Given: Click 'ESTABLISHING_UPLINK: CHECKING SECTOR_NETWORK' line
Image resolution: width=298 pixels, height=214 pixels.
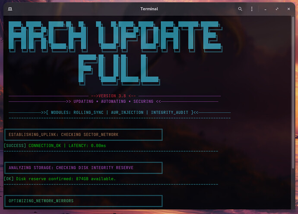Looking at the screenshot, I should 63,135.
